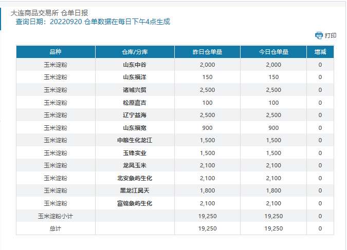Image resolution: width=347 pixels, height=250 pixels.
Task: Select the 中粮生化龙江 warehouse cell
Action: tap(135, 140)
